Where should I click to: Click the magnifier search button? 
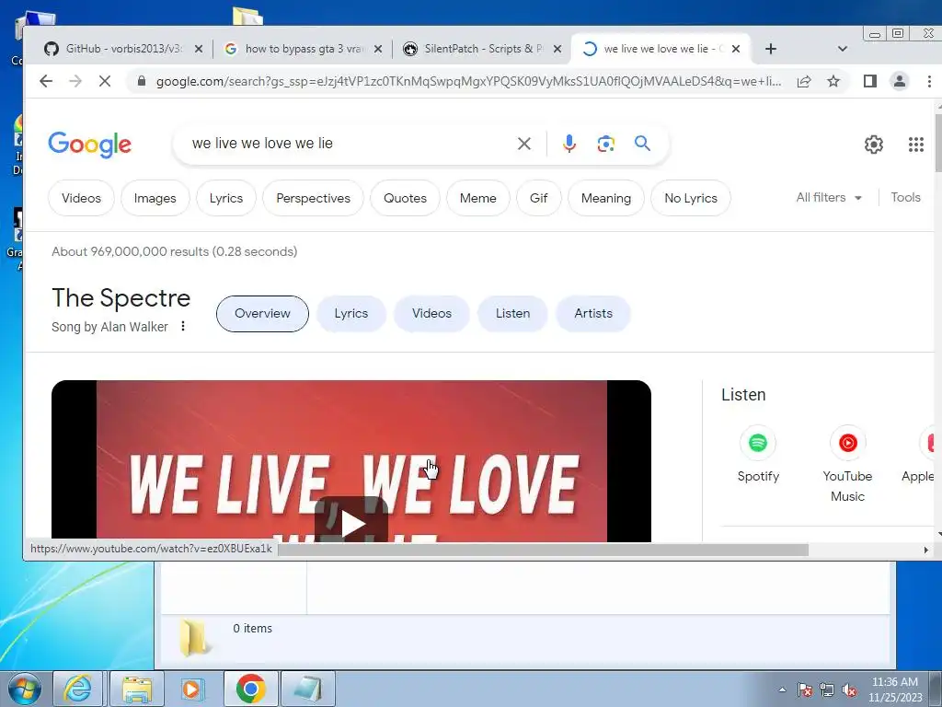(642, 144)
